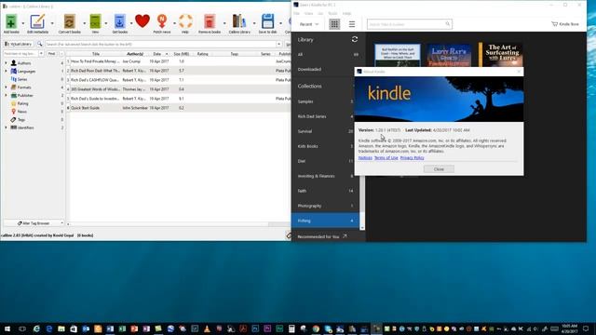The width and height of the screenshot is (596, 335).
Task: Click the red heart Donate icon
Action: coord(142,20)
